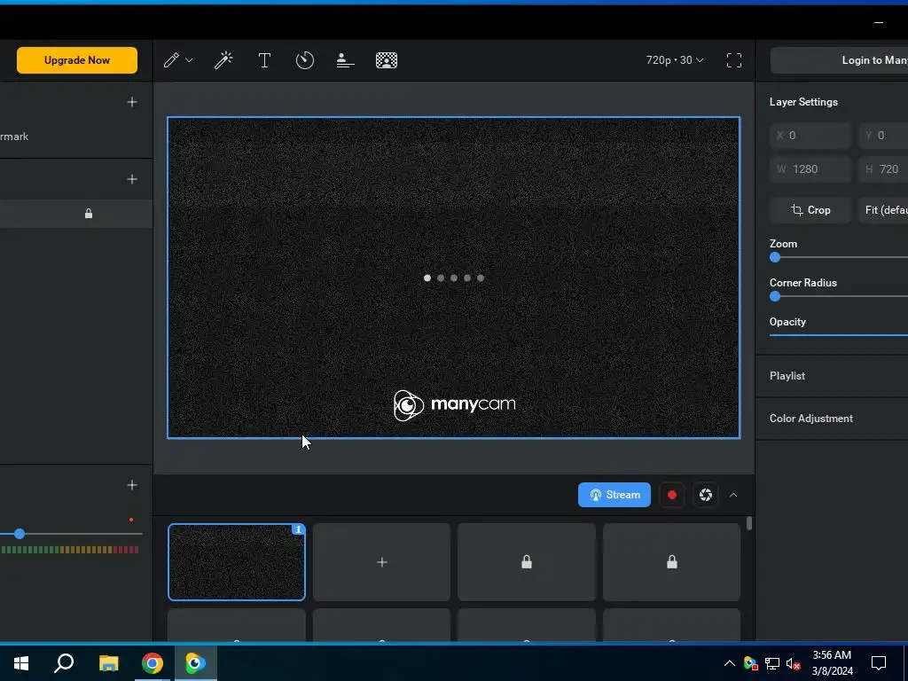Open the 720p 30 resolution dropdown
Image resolution: width=908 pixels, height=681 pixels.
[x=675, y=60]
